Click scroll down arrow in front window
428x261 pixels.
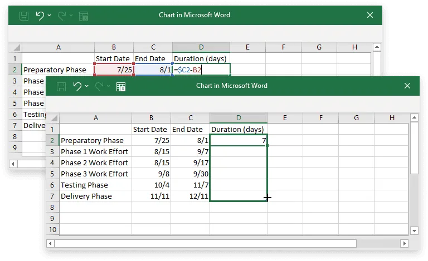point(415,231)
